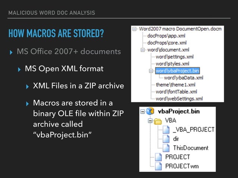Click the quoted “vbaProject.bin” text on slide
The height and width of the screenshot is (178, 238).
coord(62,135)
